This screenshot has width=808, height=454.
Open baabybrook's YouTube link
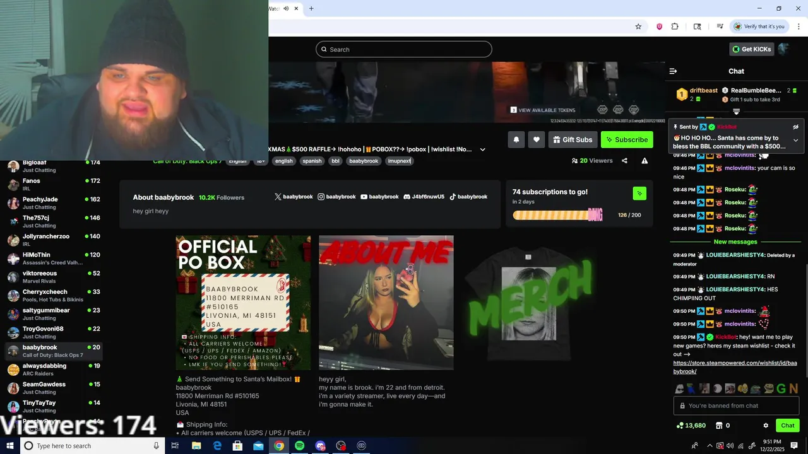click(x=379, y=197)
